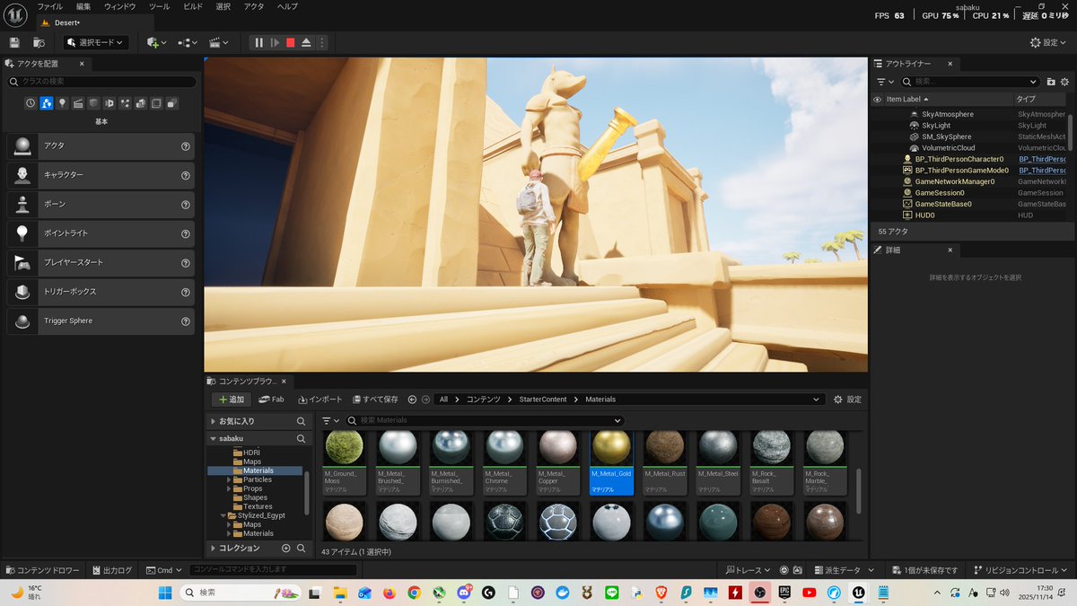Stop the running game with red stop icon
The width and height of the screenshot is (1077, 606).
click(x=289, y=41)
